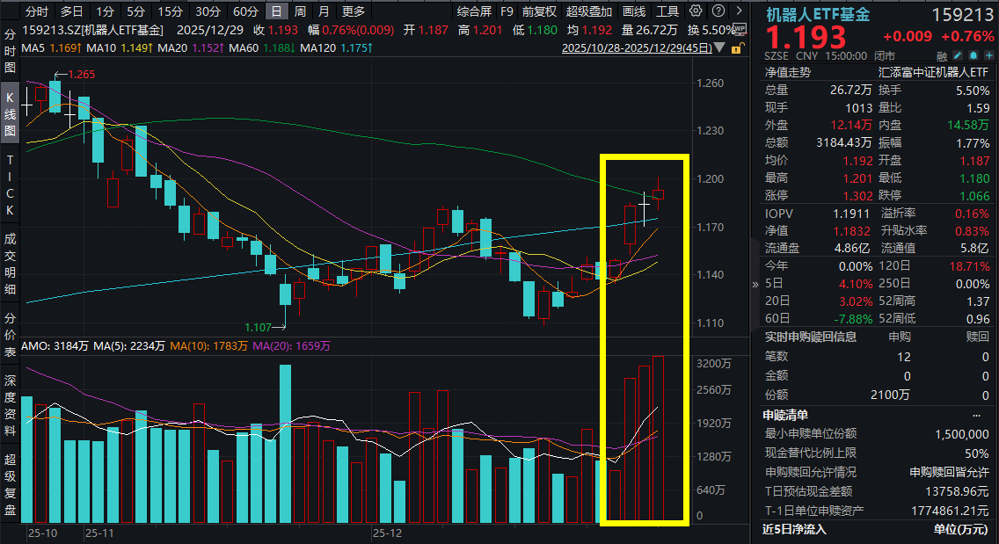Open the 更多 periods dropdown
This screenshot has height=544, width=999.
coord(353,11)
